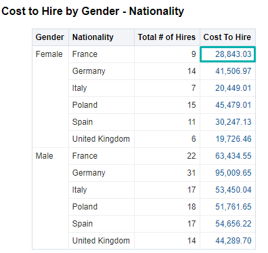Click the Total # of Hires column header
The width and height of the screenshot is (268, 253).
[167, 37]
